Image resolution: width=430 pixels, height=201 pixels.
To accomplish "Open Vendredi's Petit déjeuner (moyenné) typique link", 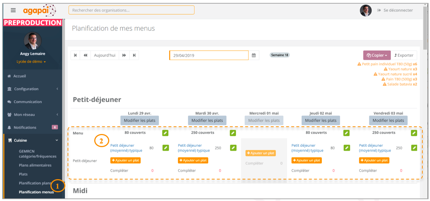I will (375, 148).
